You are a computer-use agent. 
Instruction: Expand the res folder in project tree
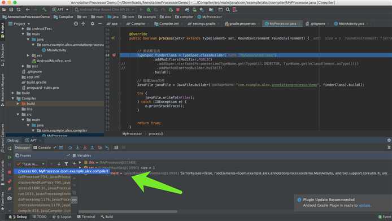click(28, 55)
